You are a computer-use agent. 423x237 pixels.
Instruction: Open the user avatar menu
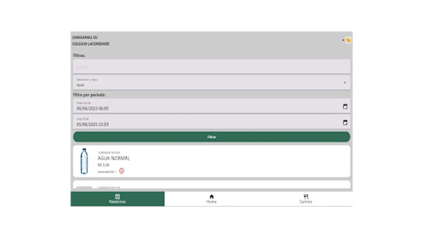click(348, 40)
